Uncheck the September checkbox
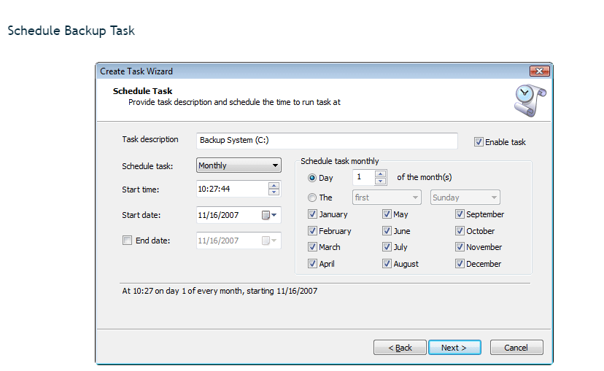The height and width of the screenshot is (371, 604). coord(460,214)
